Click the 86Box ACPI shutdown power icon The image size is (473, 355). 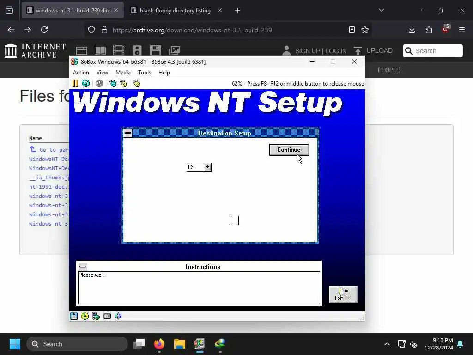pos(99,83)
